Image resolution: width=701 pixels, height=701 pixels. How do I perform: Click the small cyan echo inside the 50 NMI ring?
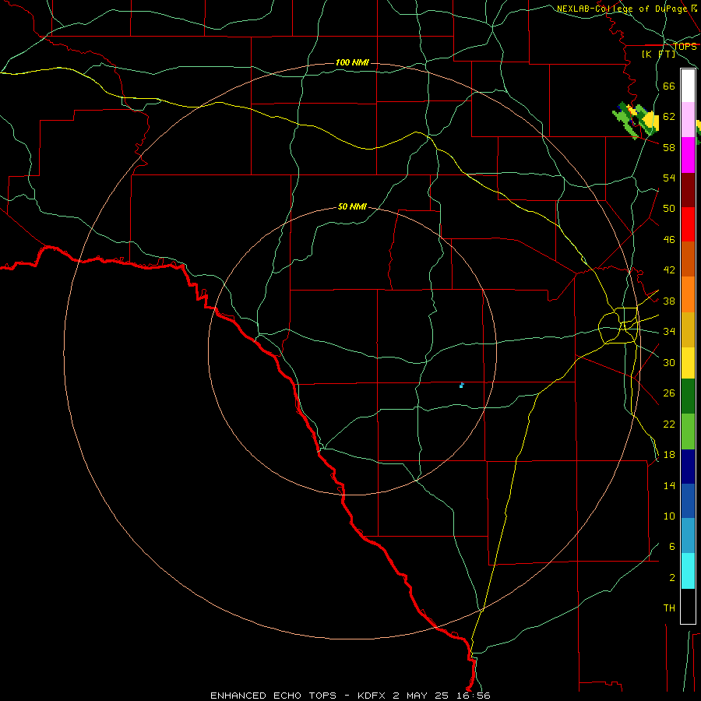pos(461,385)
